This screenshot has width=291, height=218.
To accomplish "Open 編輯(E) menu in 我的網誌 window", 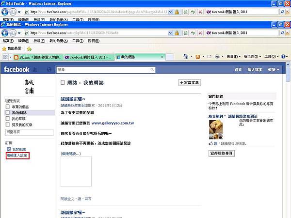I will pos(23,41).
